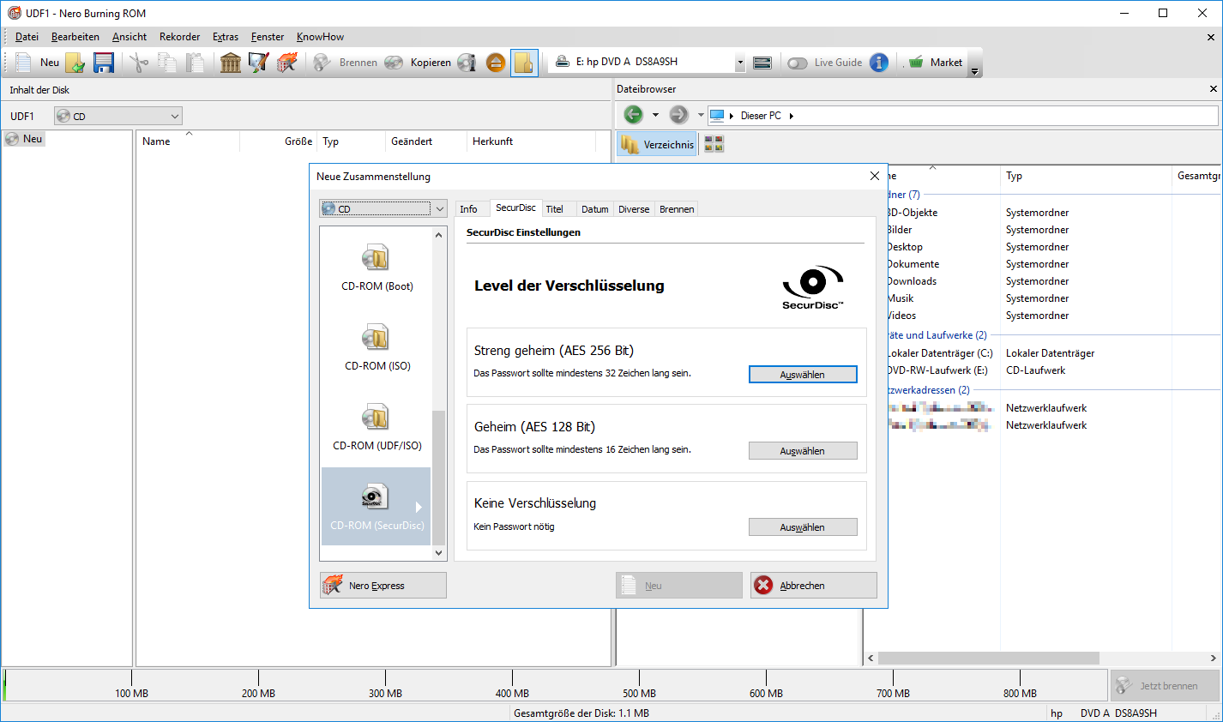Screen dimensions: 1223x722
Task: Click the compilation type list scrollbar thumb
Action: [439, 476]
